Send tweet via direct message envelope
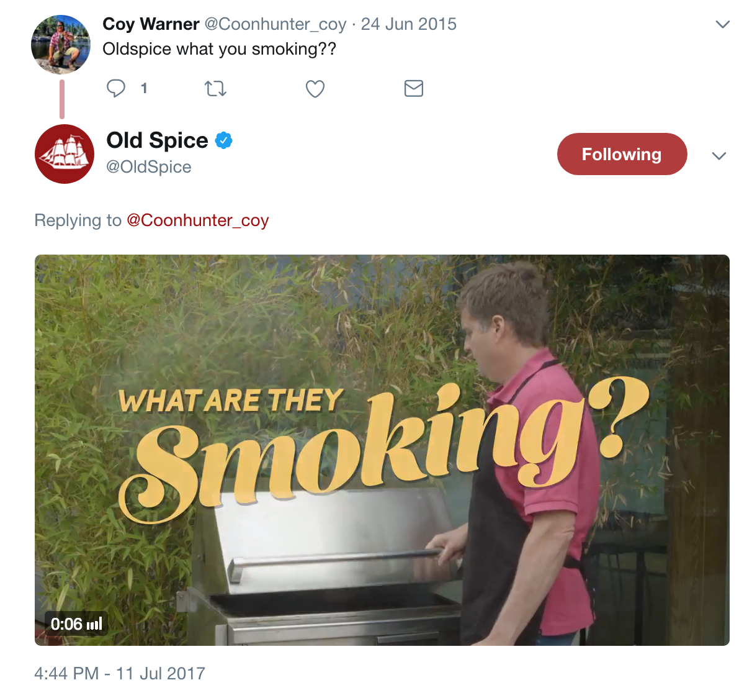752x698 pixels. pyautogui.click(x=414, y=88)
